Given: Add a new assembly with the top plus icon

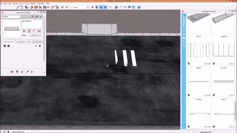Looking at the screenshot, I should [40, 17].
